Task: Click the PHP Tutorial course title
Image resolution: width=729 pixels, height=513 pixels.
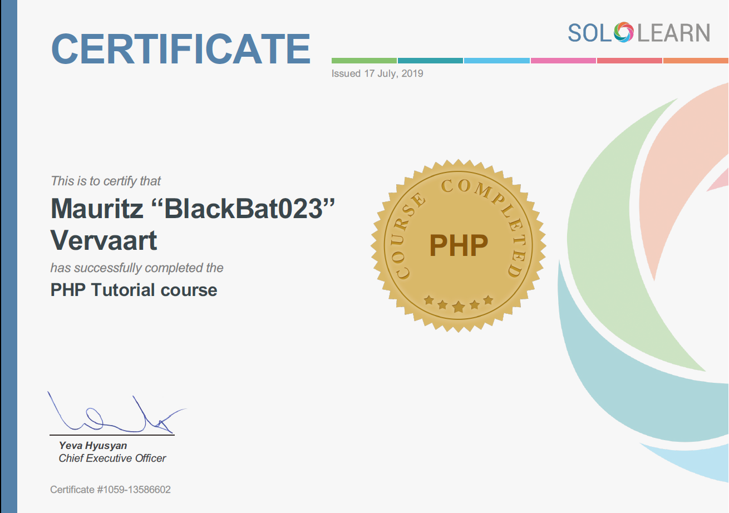Action: 134,290
